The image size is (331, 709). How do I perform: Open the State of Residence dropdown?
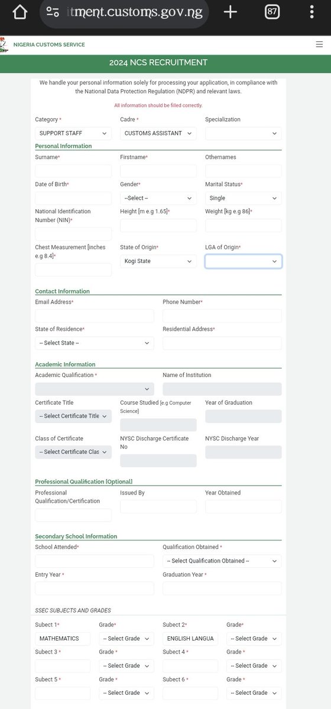95,343
